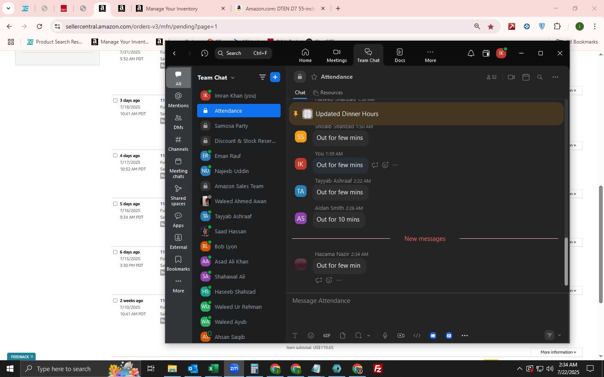Open Samosa Party chat
This screenshot has width=604, height=377.
tap(239, 126)
